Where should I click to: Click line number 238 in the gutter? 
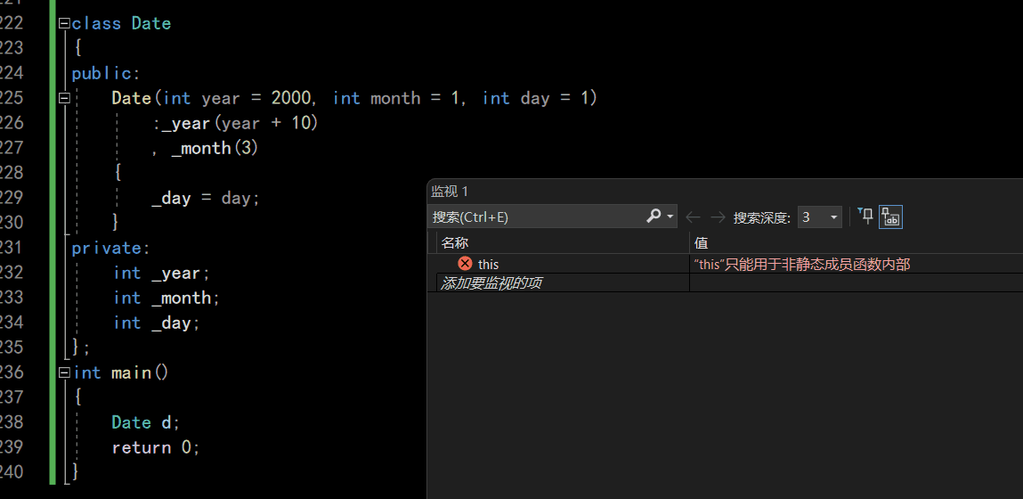[x=12, y=422]
